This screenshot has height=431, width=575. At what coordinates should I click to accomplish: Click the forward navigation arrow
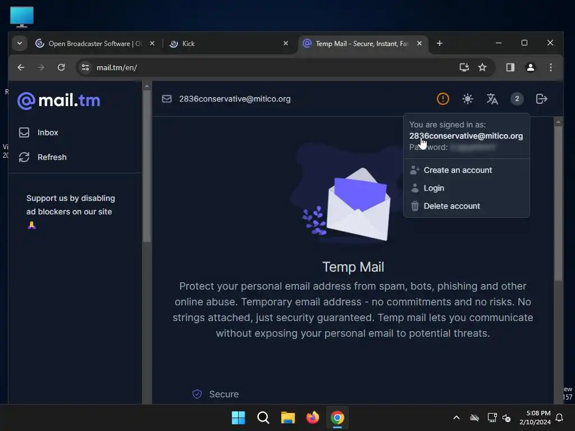(x=41, y=67)
